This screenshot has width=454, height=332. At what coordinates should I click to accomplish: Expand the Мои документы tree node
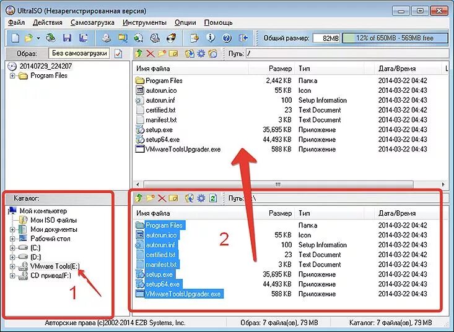[x=12, y=230]
